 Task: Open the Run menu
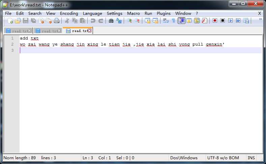point(148,13)
